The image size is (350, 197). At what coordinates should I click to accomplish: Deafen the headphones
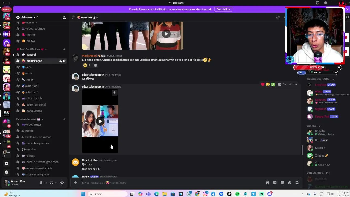[51, 183]
